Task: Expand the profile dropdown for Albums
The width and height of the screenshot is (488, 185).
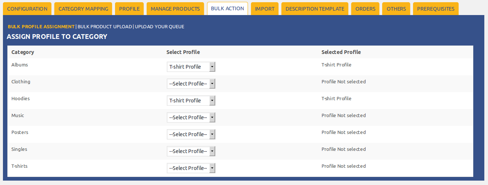Action: pyautogui.click(x=191, y=67)
